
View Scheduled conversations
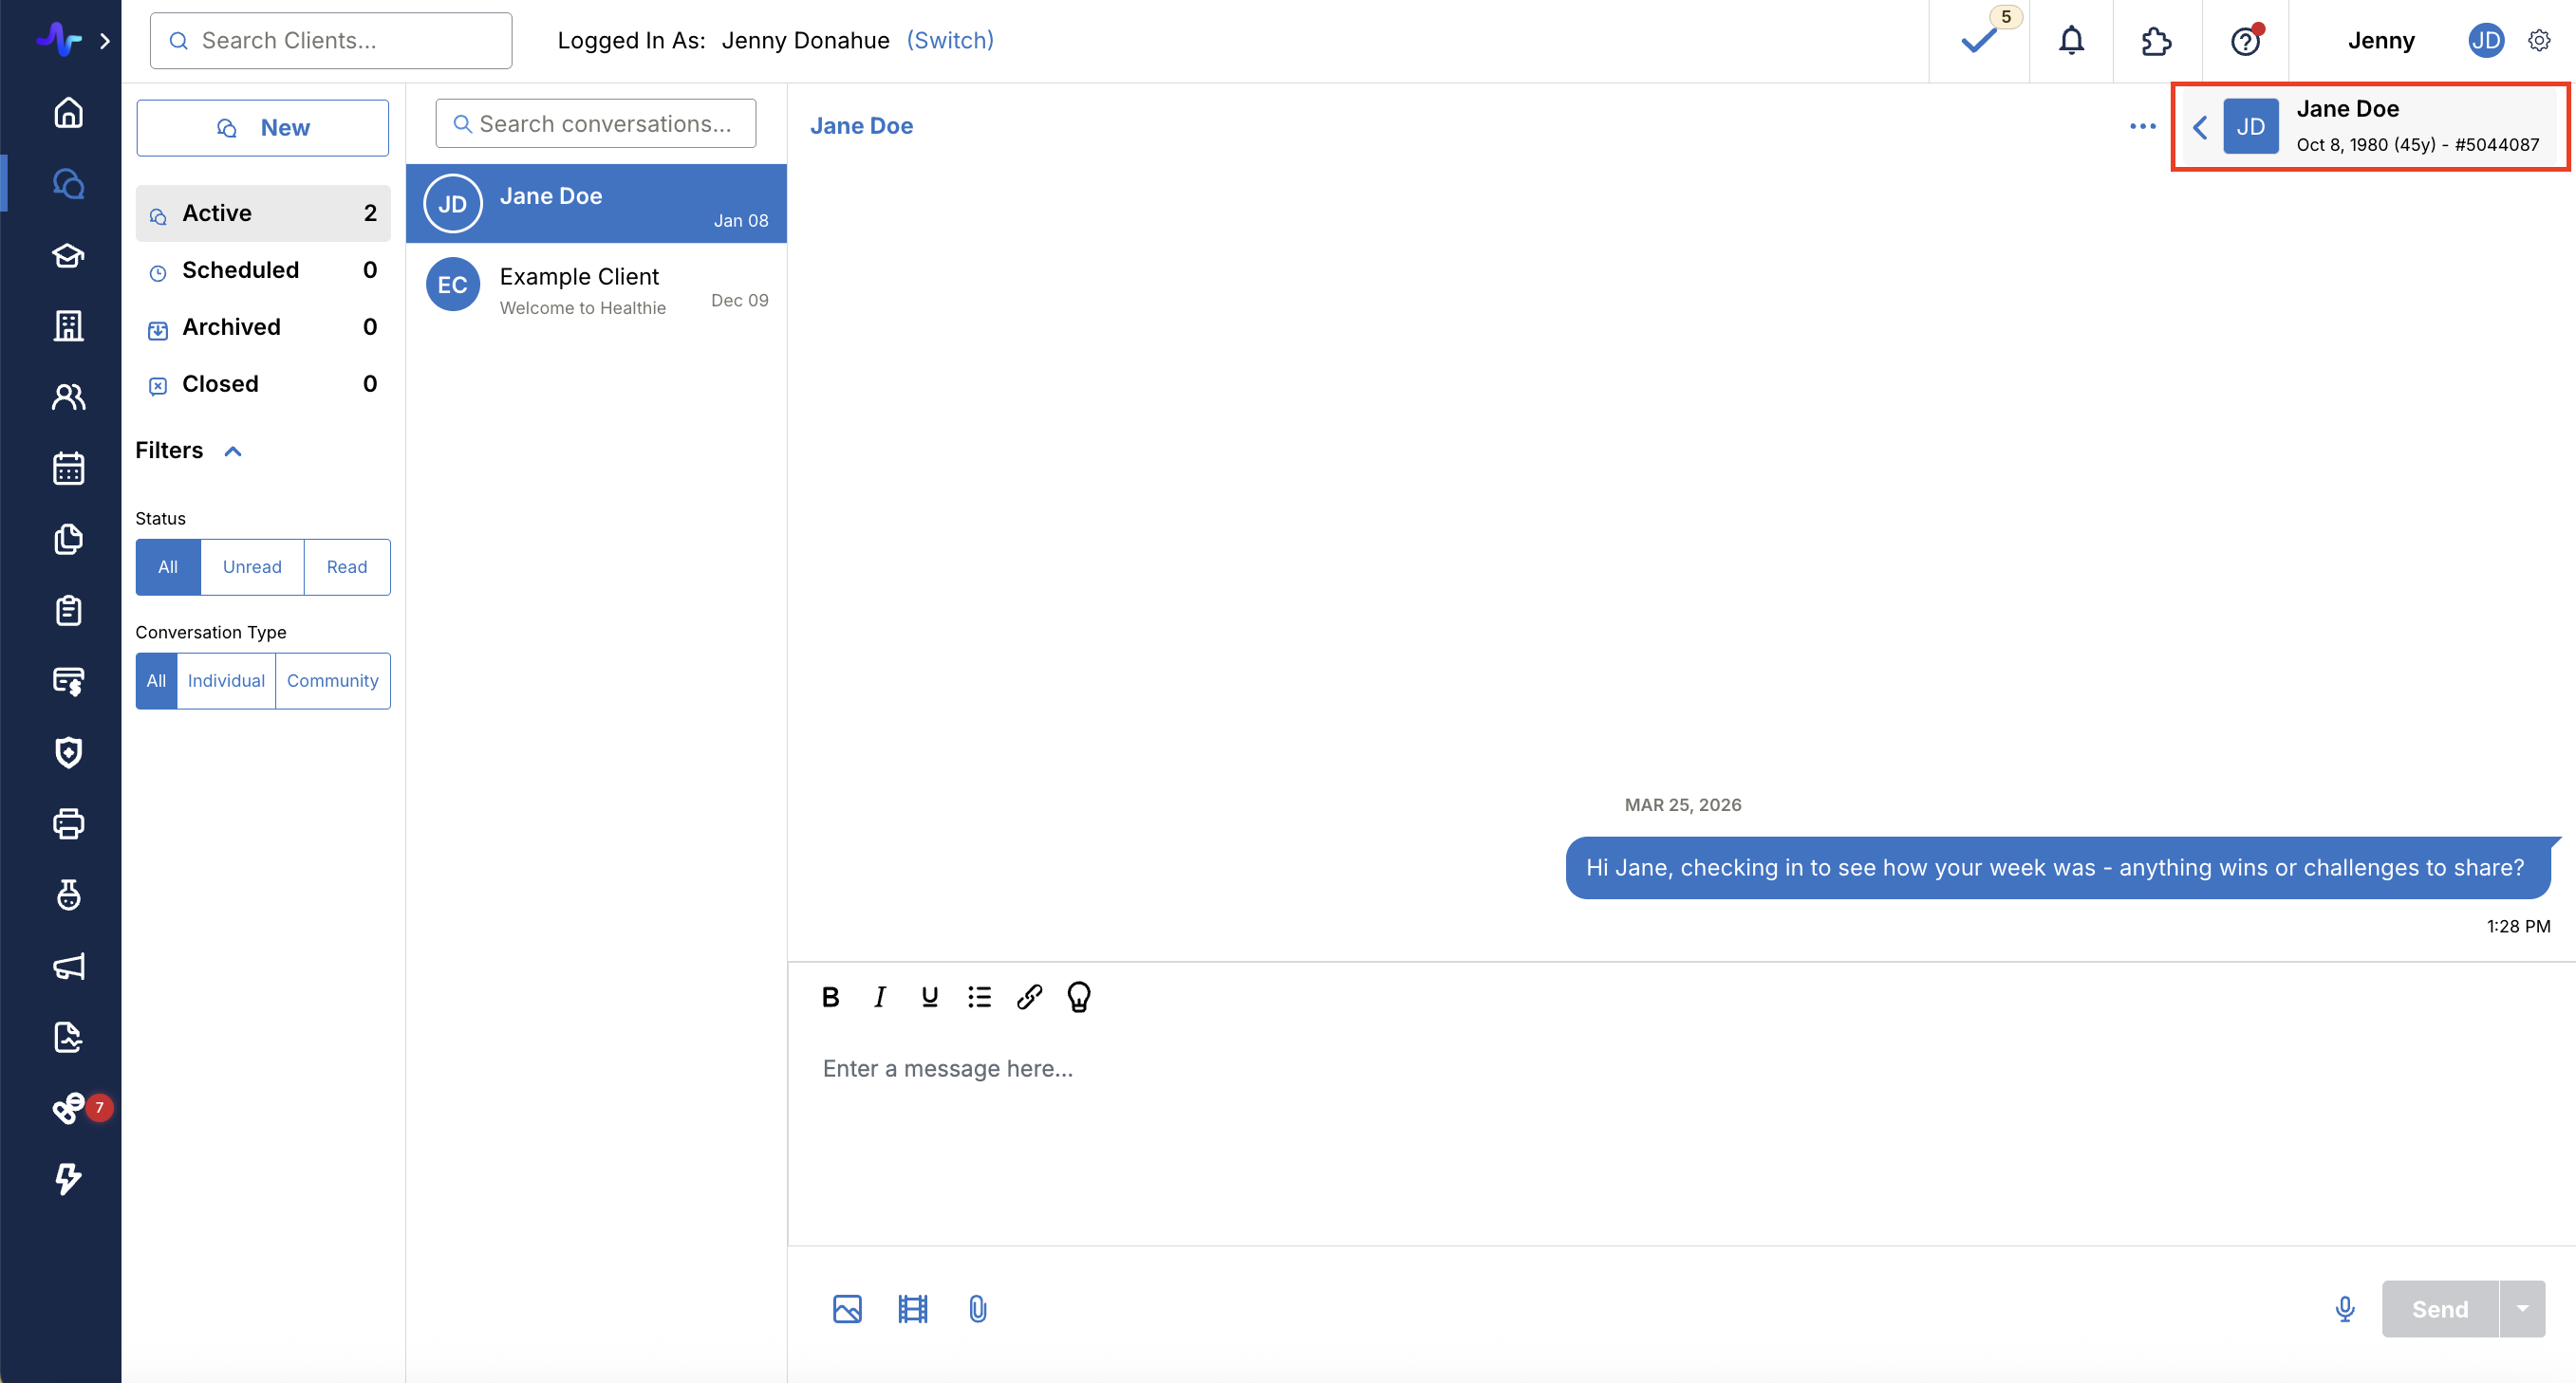pyautogui.click(x=240, y=269)
